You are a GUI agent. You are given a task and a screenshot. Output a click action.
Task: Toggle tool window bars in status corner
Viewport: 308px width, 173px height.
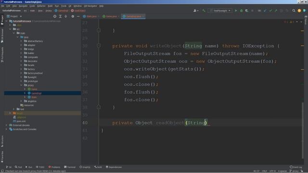(2, 171)
